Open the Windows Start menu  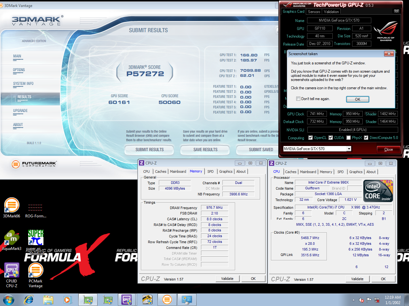(9, 300)
